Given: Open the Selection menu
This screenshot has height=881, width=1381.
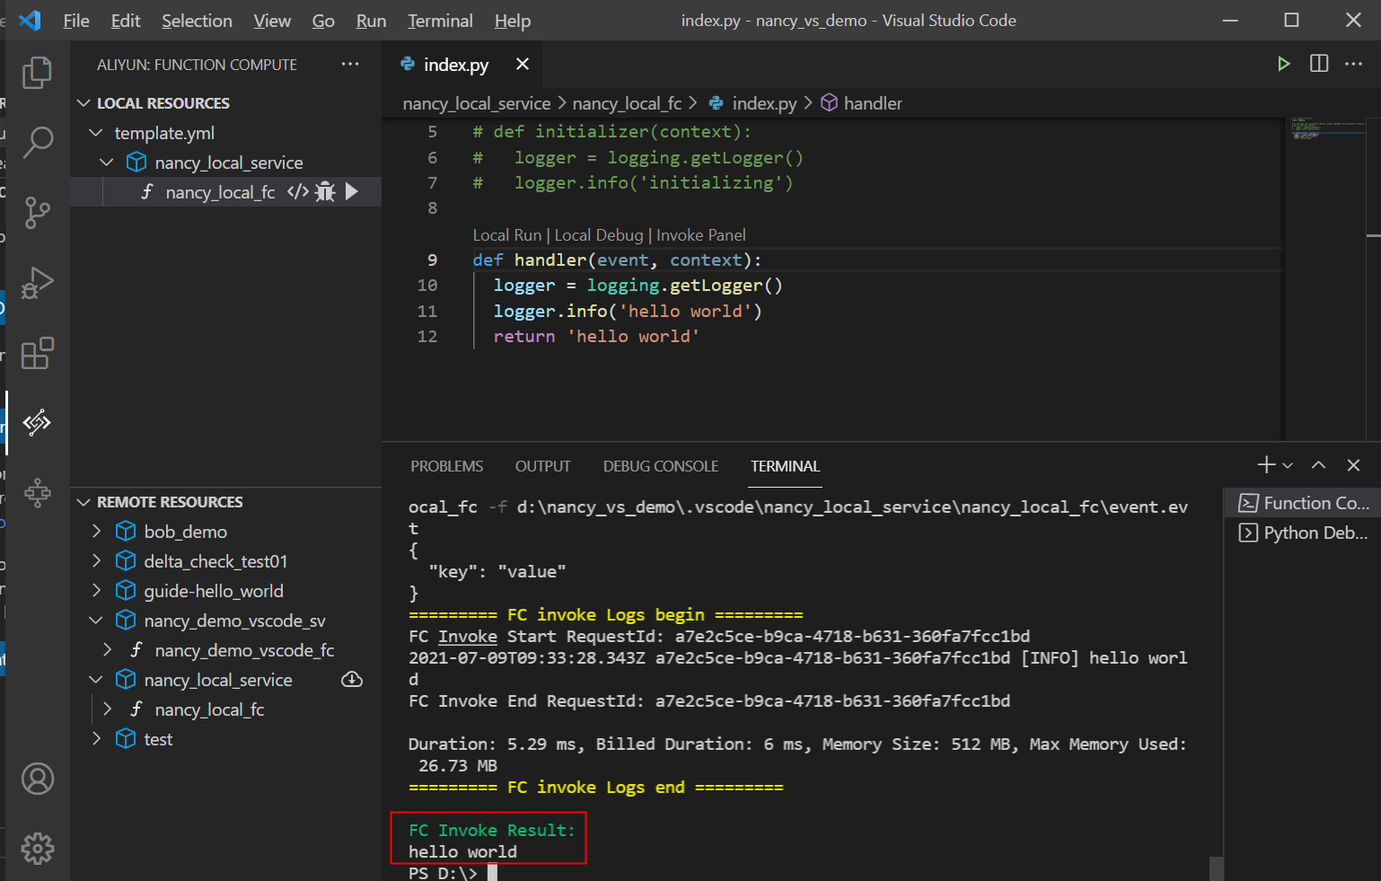Looking at the screenshot, I should point(197,21).
